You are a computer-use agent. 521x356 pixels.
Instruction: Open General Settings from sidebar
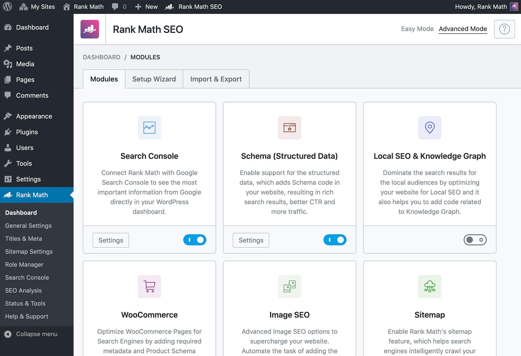coord(28,225)
